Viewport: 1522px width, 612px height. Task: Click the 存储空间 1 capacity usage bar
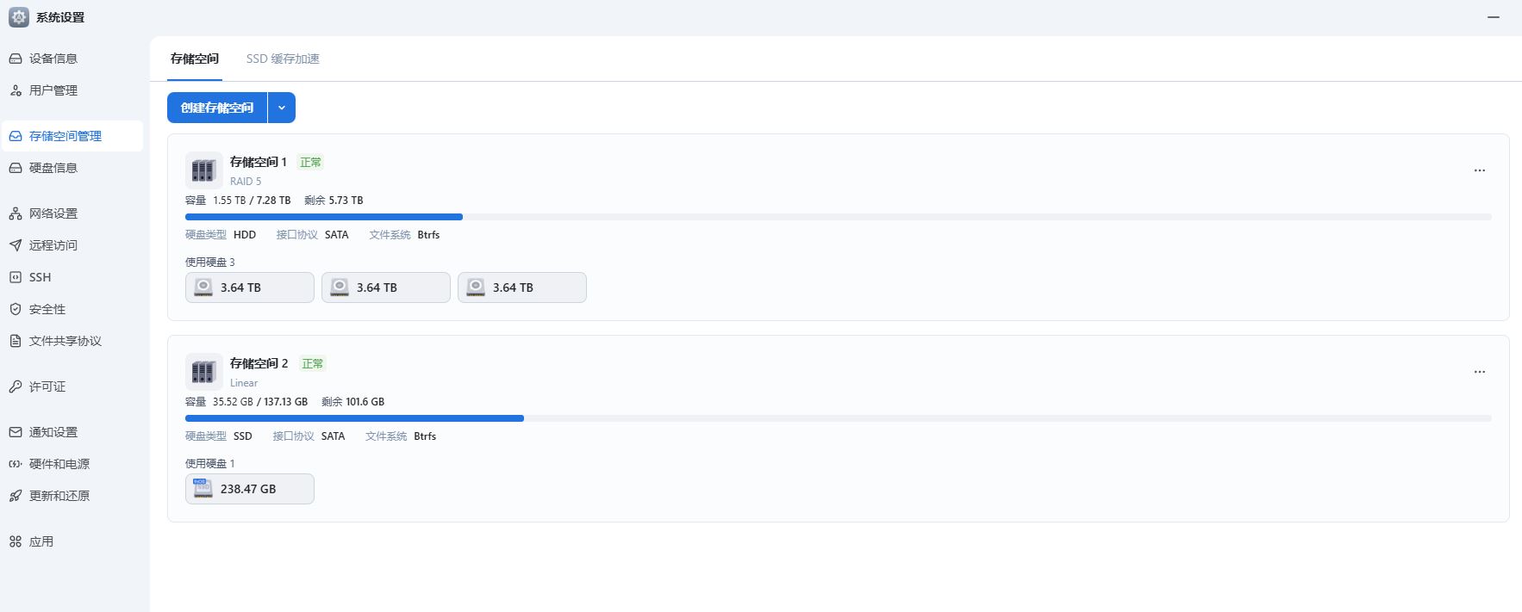(x=838, y=217)
